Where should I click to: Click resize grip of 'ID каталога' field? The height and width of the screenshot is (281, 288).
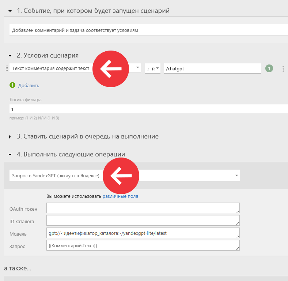click(238, 223)
